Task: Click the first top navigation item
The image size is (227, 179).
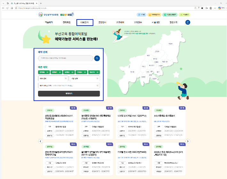Action: pyautogui.click(x=49, y=22)
